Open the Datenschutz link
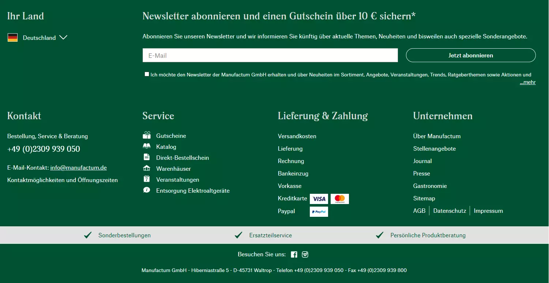Image resolution: width=549 pixels, height=283 pixels. coord(450,211)
